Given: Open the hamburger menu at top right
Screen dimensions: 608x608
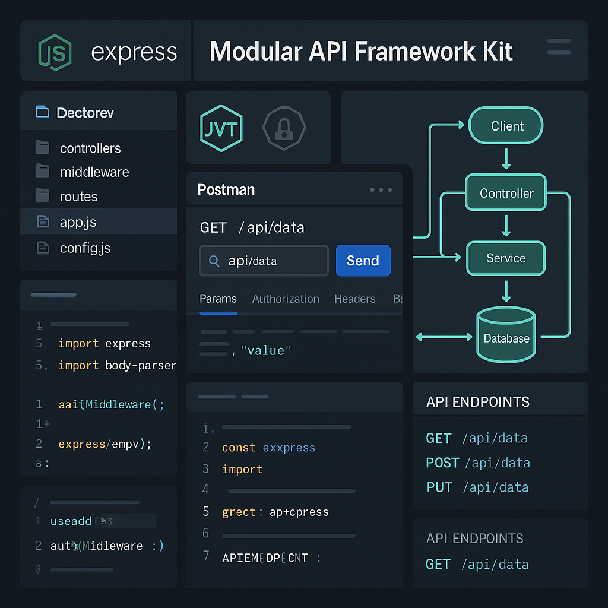Looking at the screenshot, I should point(558,46).
